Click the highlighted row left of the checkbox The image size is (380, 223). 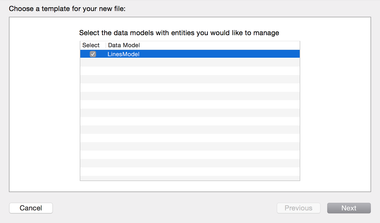[x=85, y=54]
